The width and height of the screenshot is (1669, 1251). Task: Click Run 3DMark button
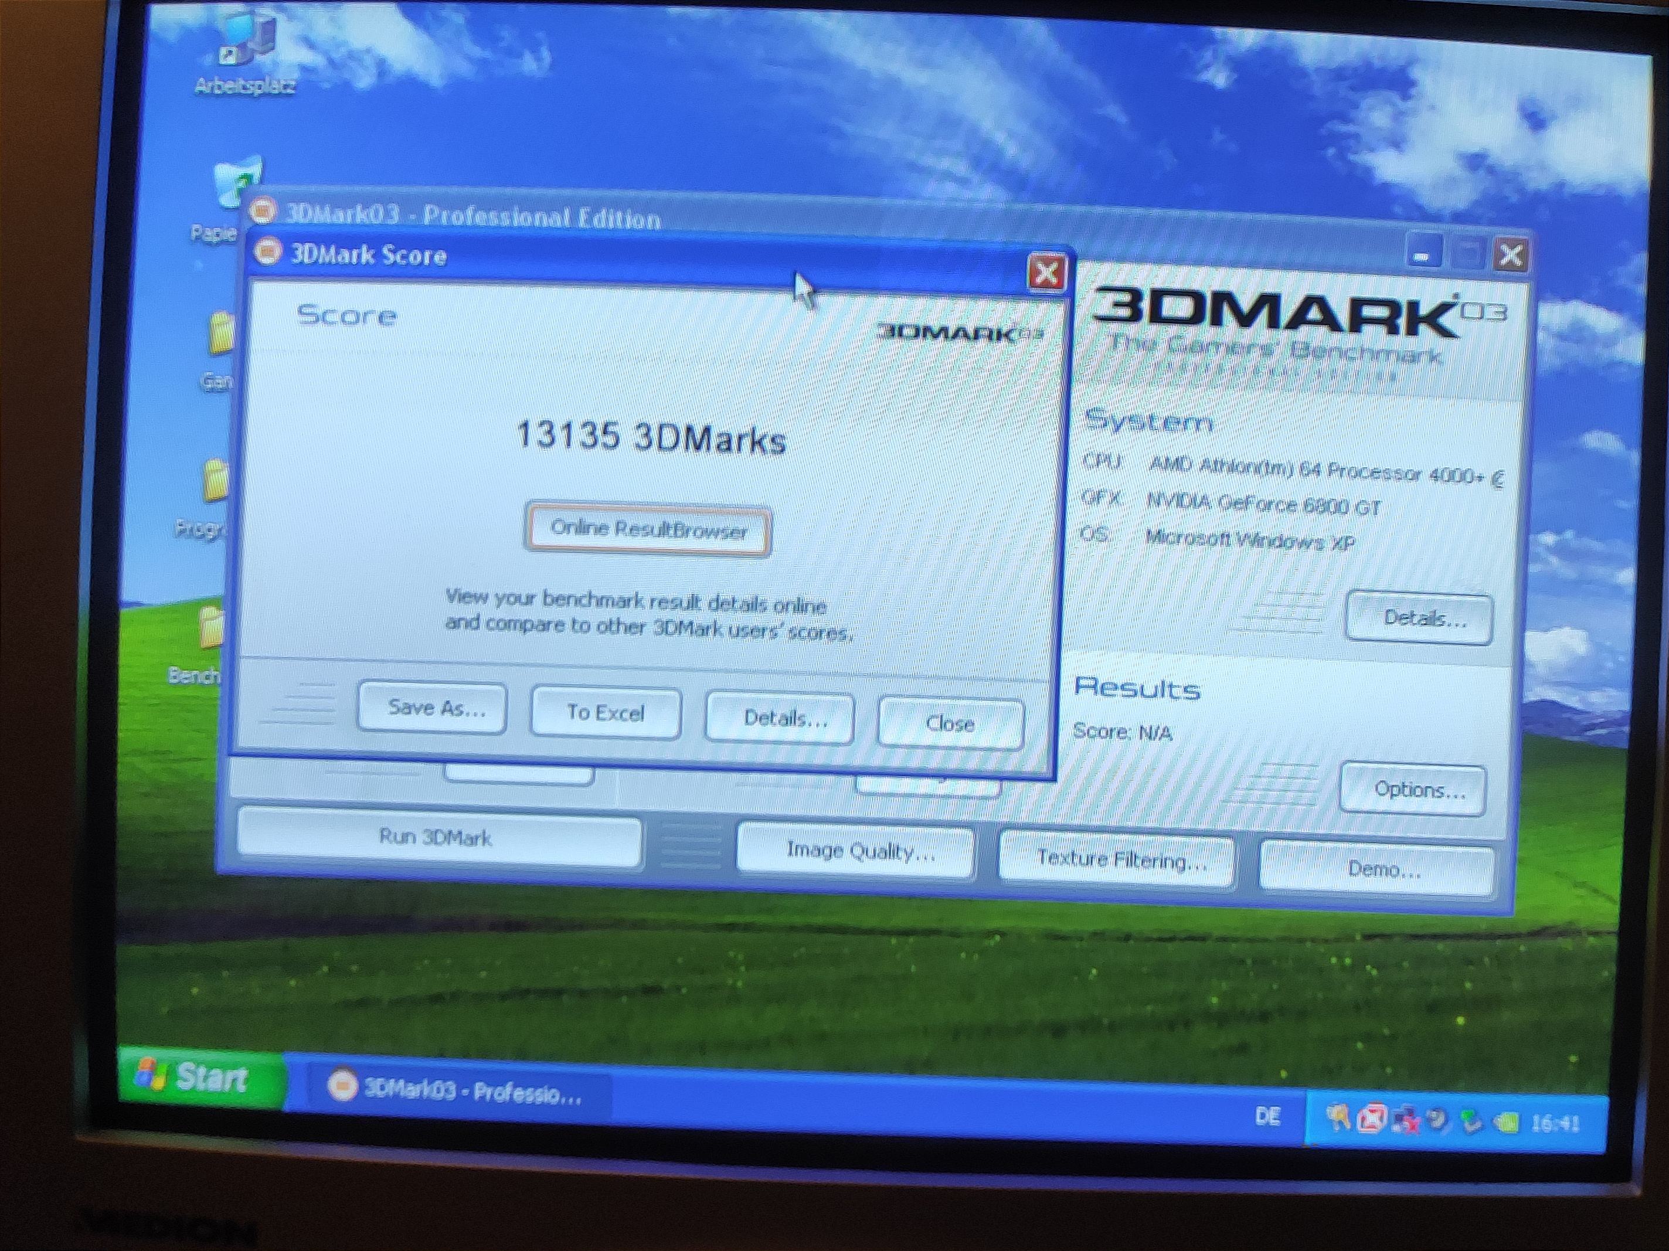coord(439,837)
